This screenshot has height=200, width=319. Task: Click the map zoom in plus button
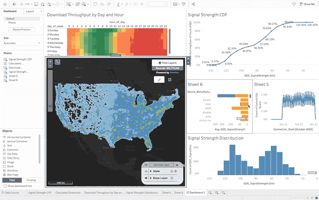(50, 62)
